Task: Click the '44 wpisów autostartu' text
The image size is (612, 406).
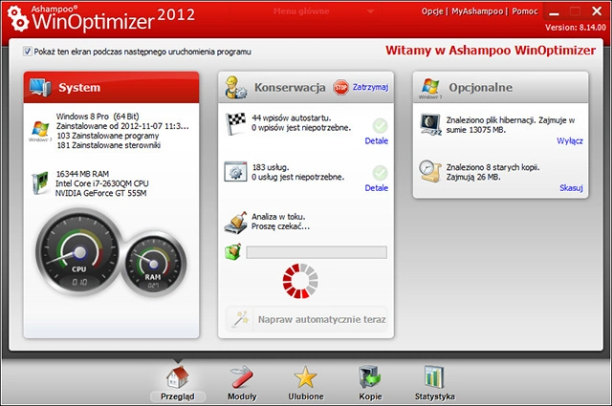Action: pos(291,118)
